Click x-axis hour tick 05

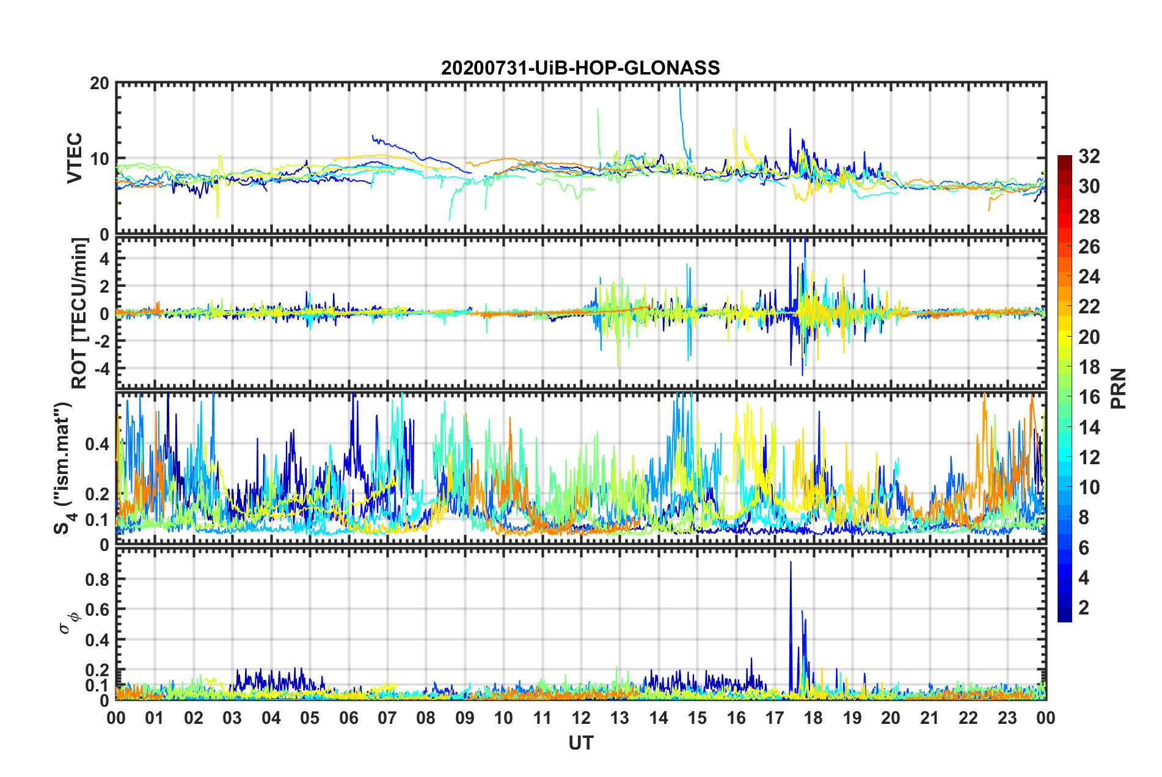(x=310, y=718)
